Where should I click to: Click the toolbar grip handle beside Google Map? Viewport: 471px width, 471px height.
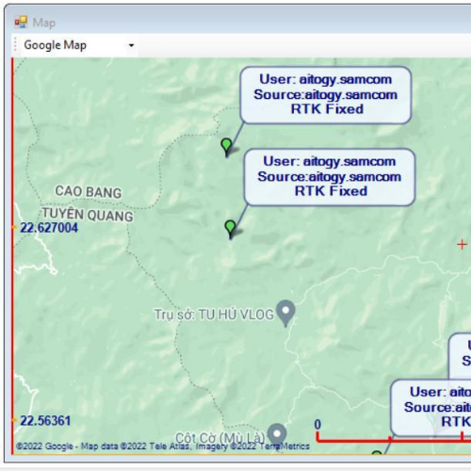pyautogui.click(x=15, y=45)
